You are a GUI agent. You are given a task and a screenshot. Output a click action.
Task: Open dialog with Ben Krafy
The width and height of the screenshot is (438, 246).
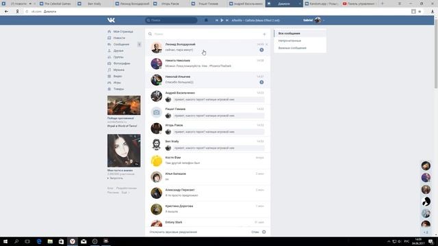pyautogui.click(x=207, y=144)
